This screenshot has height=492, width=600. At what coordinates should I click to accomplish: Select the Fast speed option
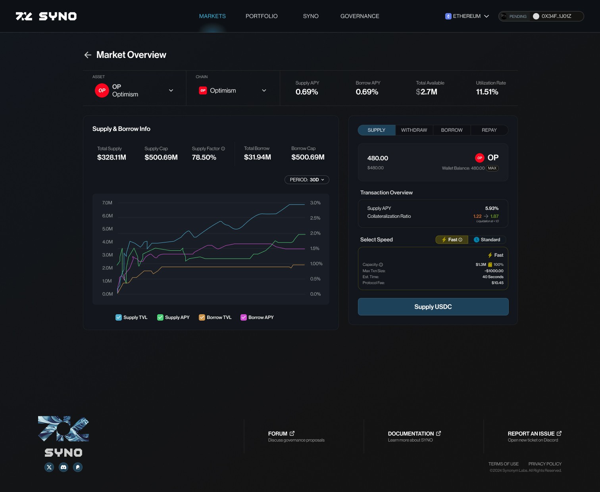coord(452,240)
